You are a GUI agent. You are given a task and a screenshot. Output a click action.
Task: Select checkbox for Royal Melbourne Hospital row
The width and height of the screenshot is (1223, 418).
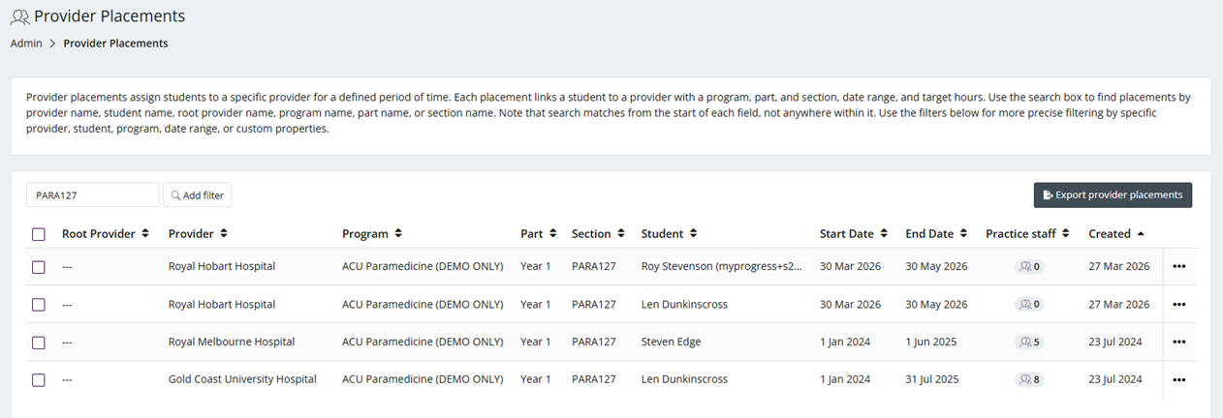point(39,342)
